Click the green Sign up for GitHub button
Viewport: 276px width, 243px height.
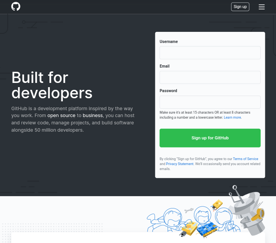(x=210, y=138)
